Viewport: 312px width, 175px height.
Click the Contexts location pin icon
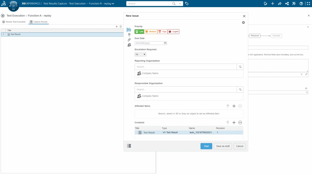228,122
